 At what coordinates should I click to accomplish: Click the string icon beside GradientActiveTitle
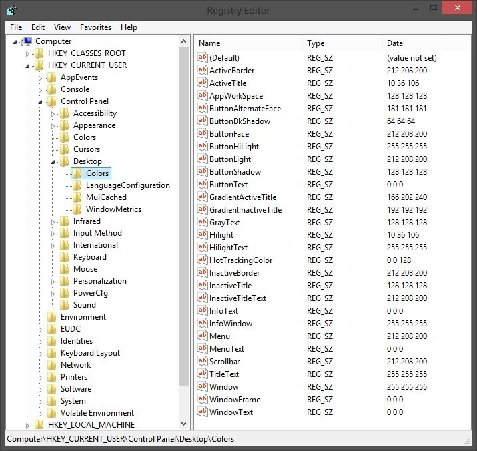tap(203, 197)
